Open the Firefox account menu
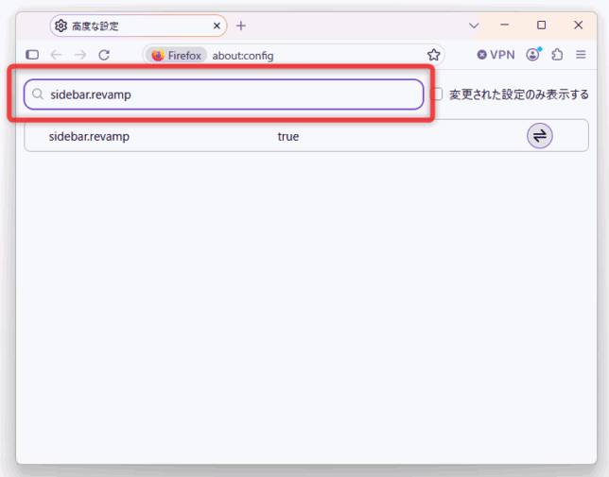The image size is (609, 477). click(533, 55)
